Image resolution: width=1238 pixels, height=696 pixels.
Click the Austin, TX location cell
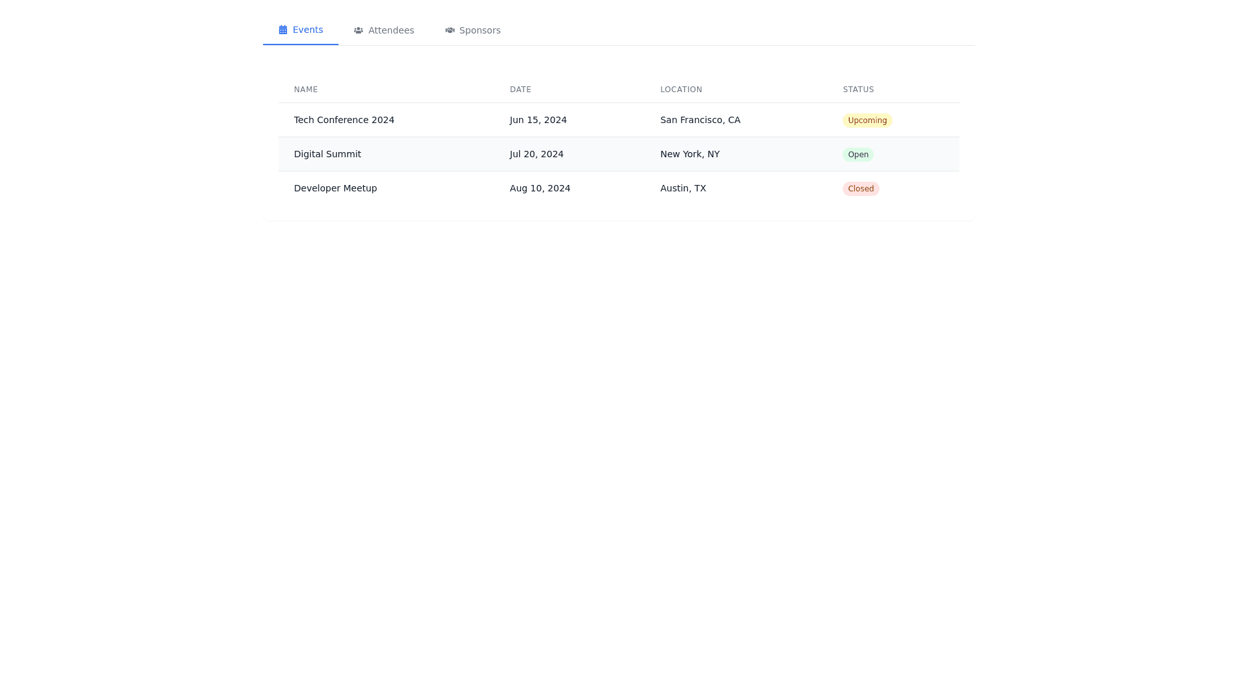tap(683, 189)
